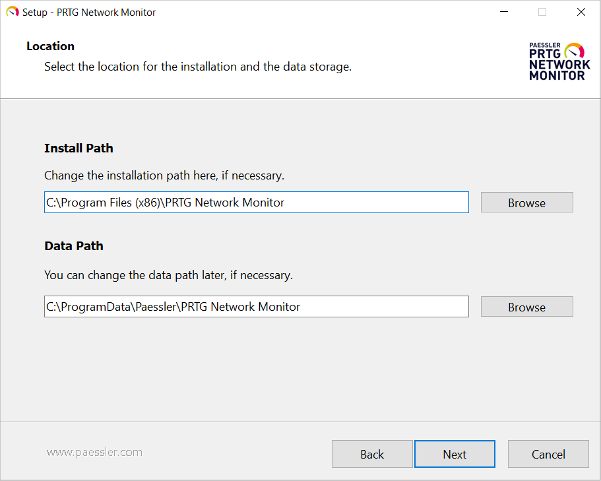Click the Install Path text field

[x=256, y=203]
